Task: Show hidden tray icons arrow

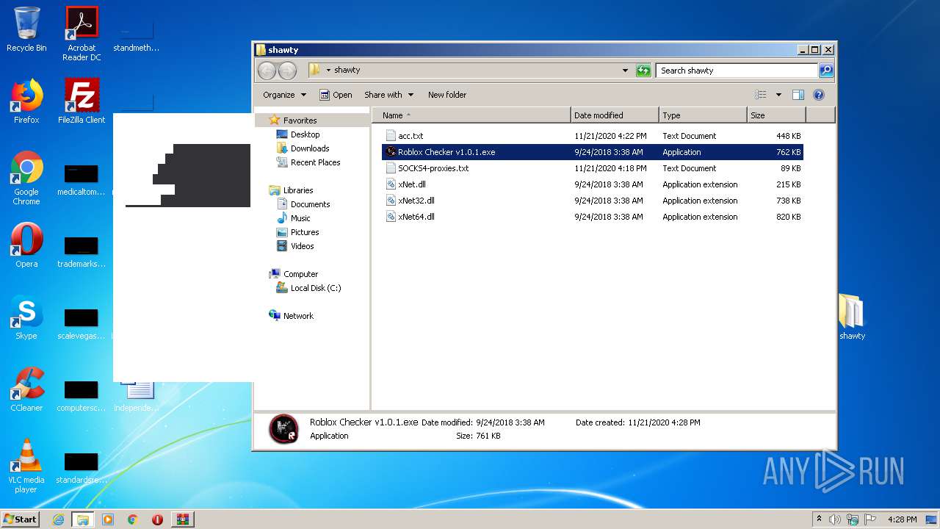Action: [x=819, y=519]
